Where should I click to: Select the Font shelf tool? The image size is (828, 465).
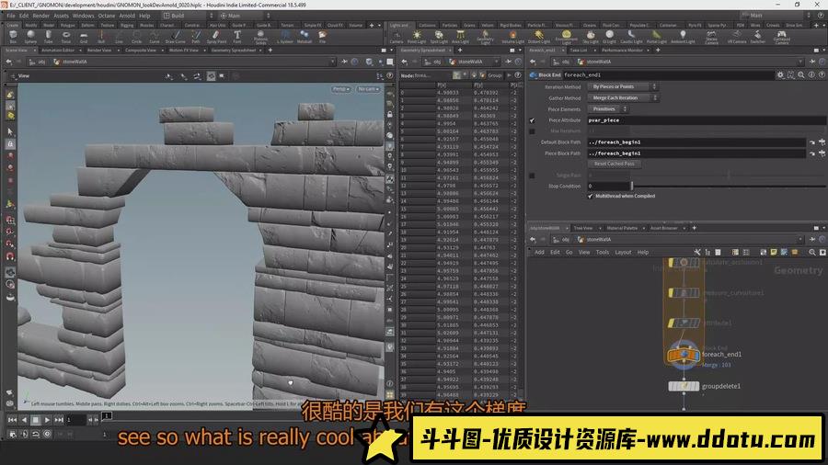(237, 37)
